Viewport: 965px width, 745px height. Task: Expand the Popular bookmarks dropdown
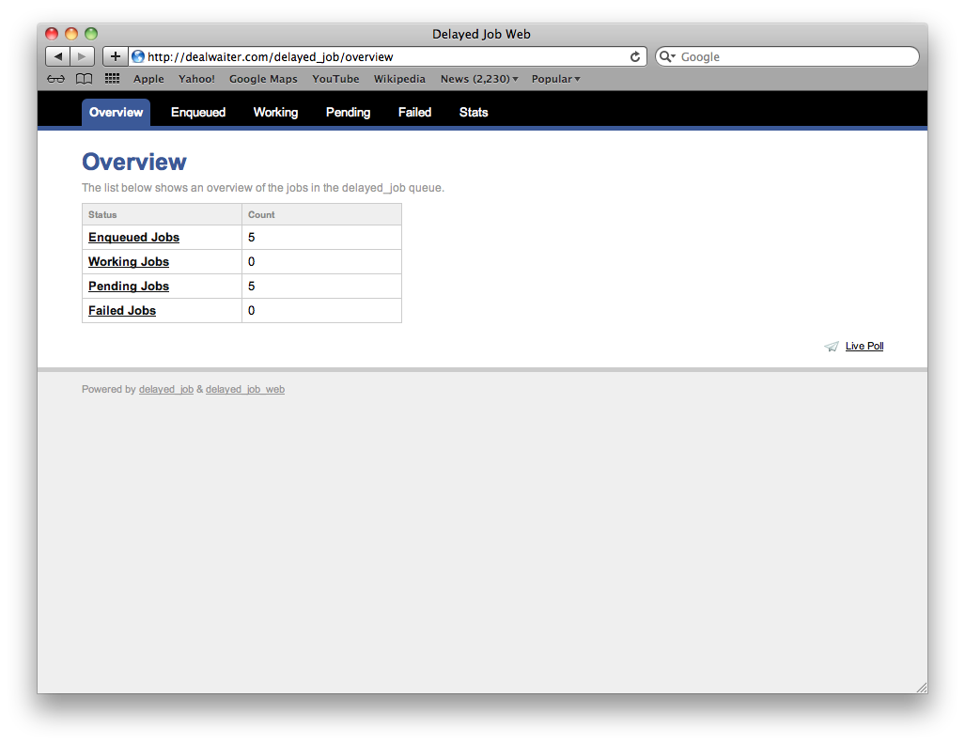point(555,79)
